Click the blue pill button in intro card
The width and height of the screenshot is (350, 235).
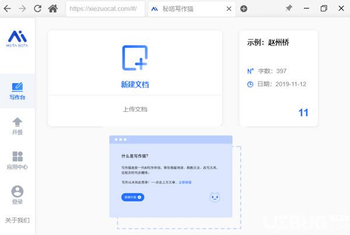tap(133, 197)
